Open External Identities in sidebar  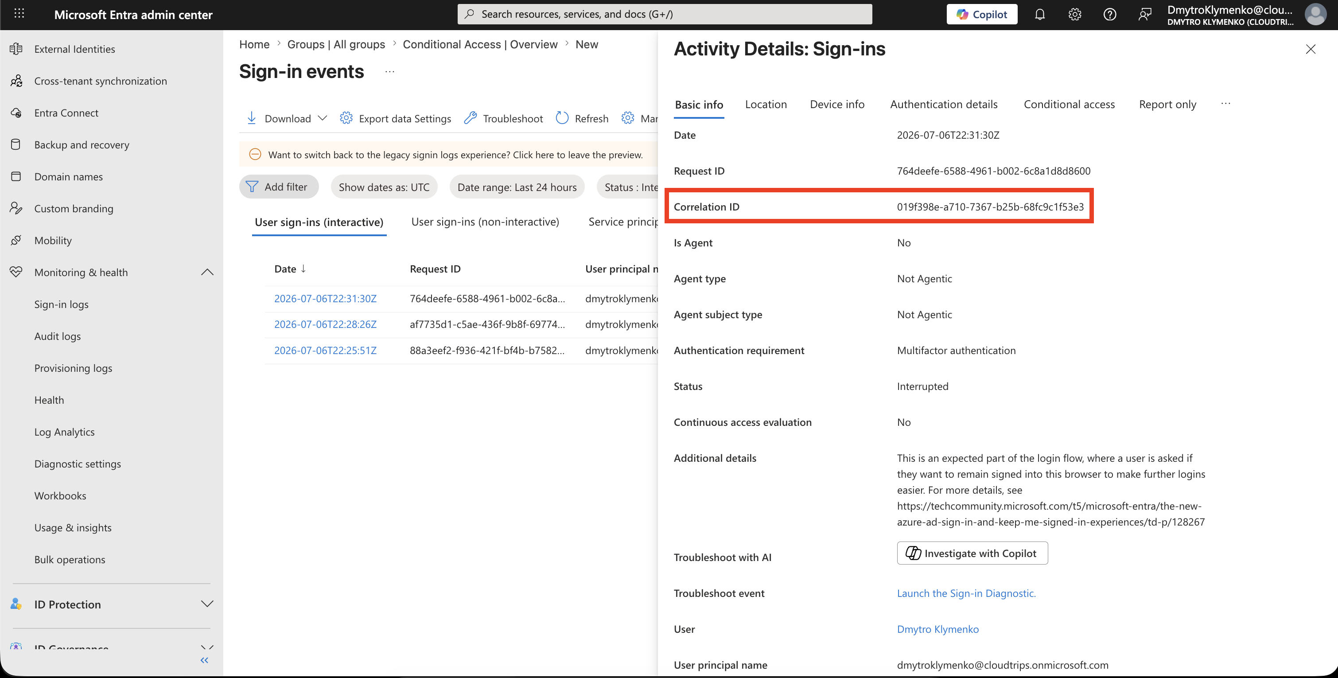coord(75,49)
